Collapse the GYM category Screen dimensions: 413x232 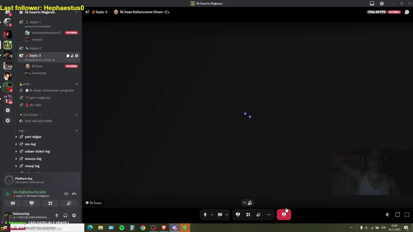pyautogui.click(x=26, y=84)
